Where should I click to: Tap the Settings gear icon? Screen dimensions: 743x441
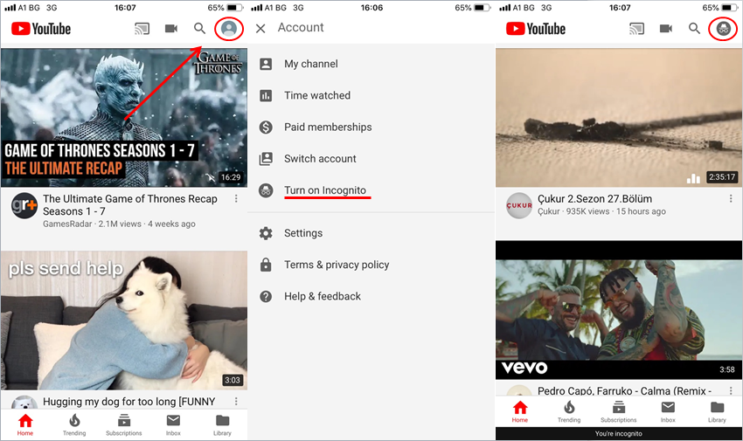(266, 233)
